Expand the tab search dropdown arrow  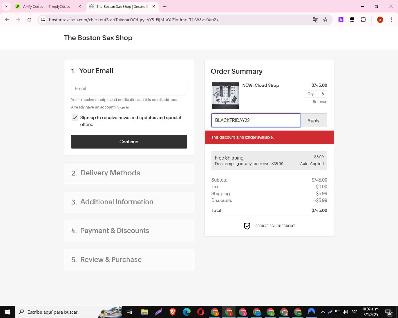tap(6, 6)
